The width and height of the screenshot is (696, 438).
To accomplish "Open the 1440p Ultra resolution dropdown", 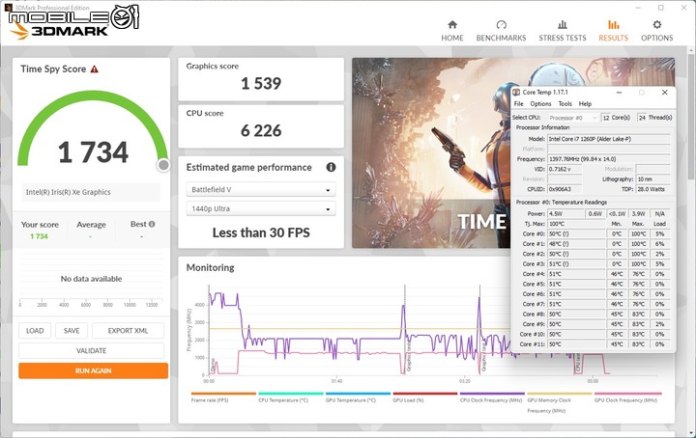I will point(261,208).
